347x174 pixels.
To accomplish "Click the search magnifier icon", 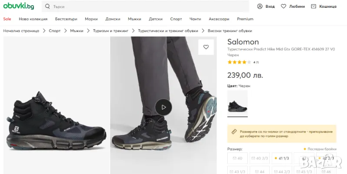I will point(47,6).
